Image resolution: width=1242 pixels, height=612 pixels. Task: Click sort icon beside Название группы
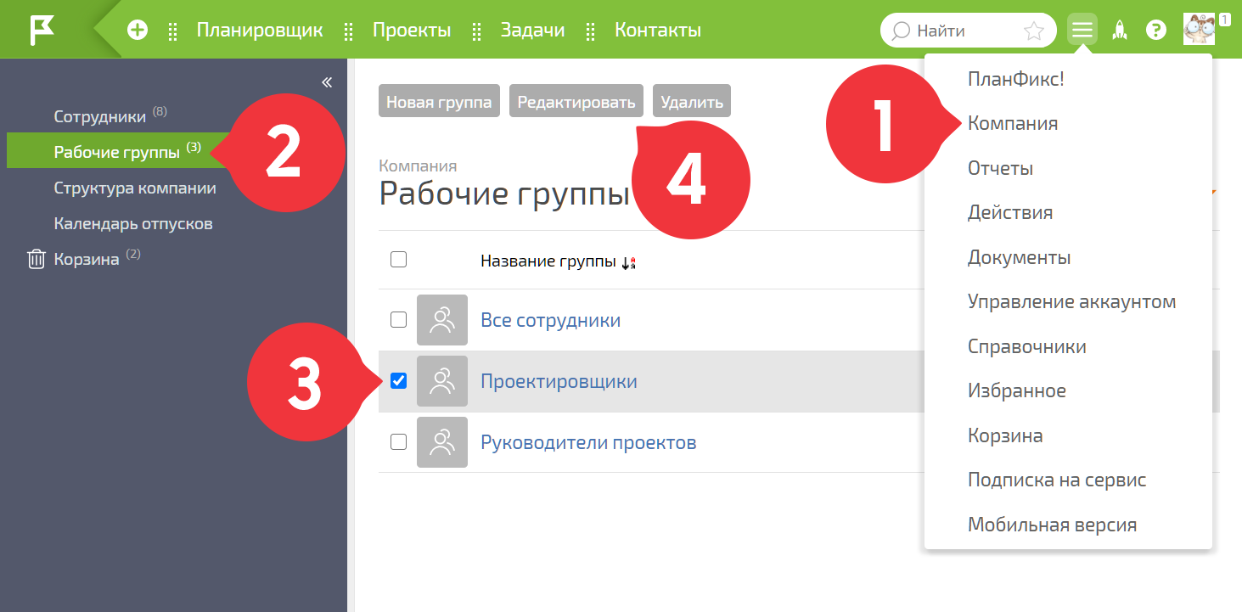tap(628, 262)
